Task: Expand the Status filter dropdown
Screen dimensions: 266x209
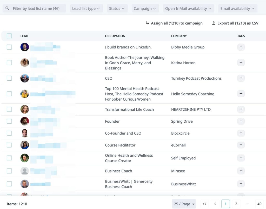Action: tap(117, 9)
